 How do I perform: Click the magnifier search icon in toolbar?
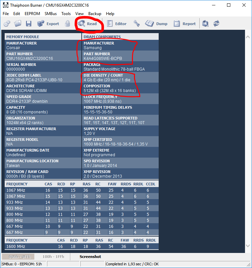coord(205,23)
